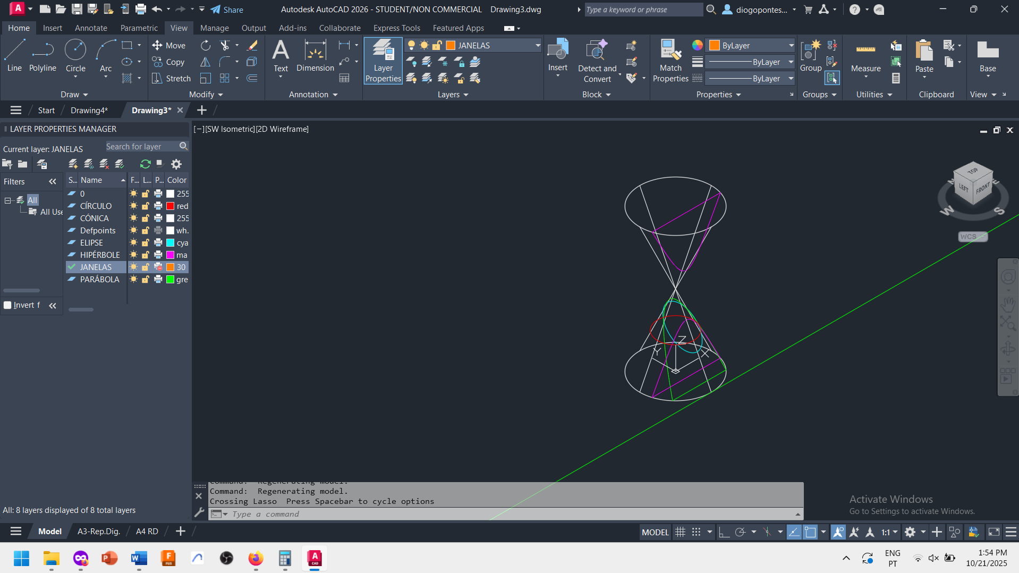Open the JANELAS layer dropdown
Image resolution: width=1019 pixels, height=573 pixels.
[x=537, y=46]
